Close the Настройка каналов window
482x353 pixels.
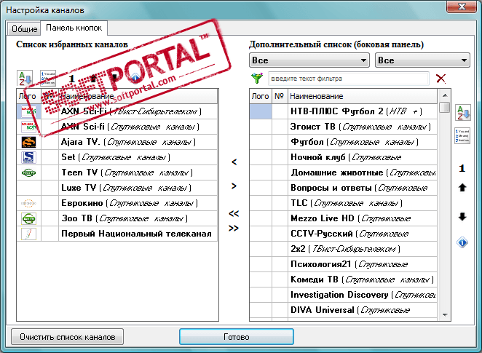[462, 7]
